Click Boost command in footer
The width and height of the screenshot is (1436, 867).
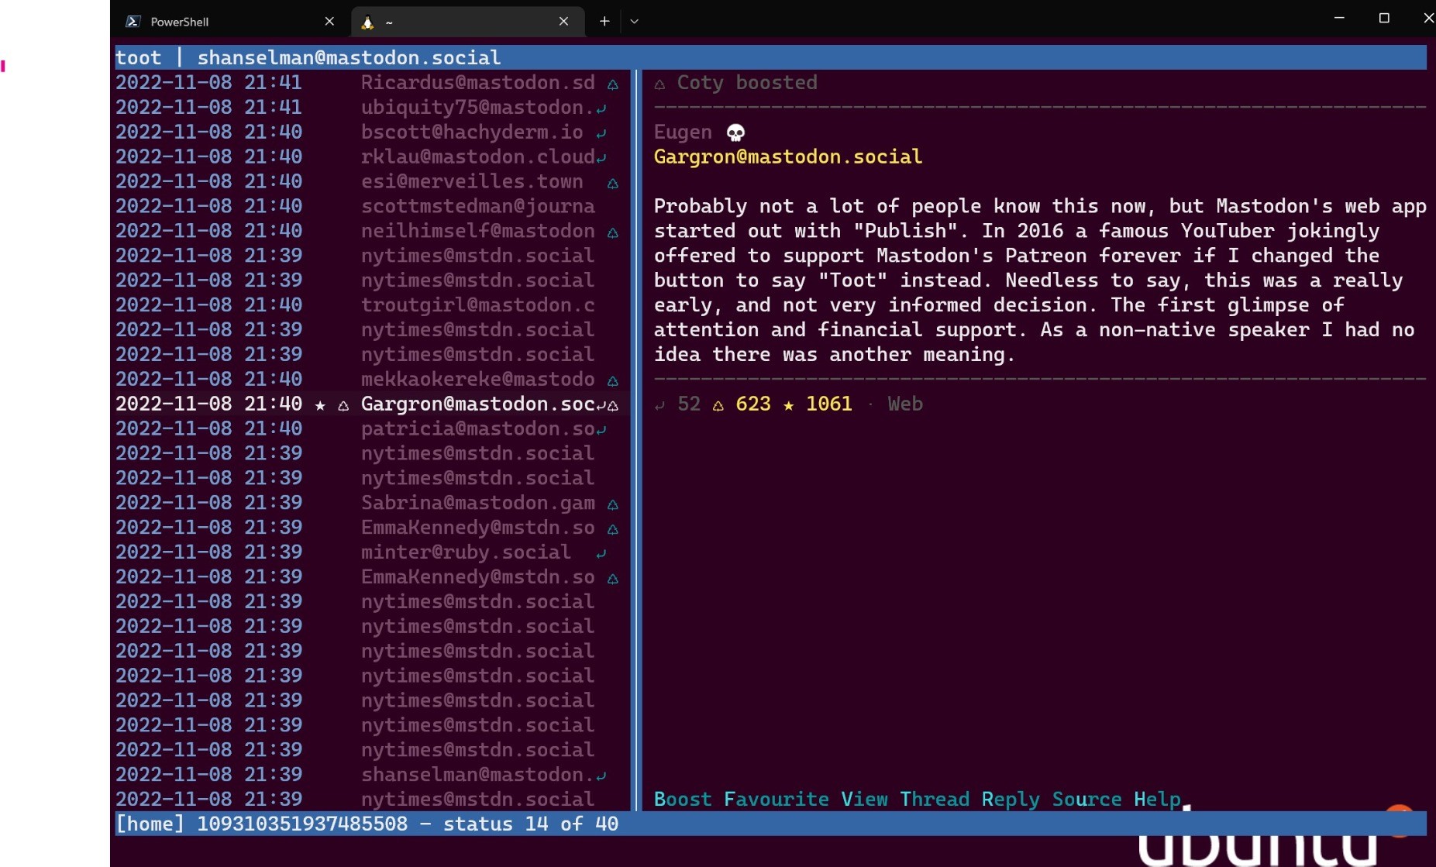[x=683, y=799]
